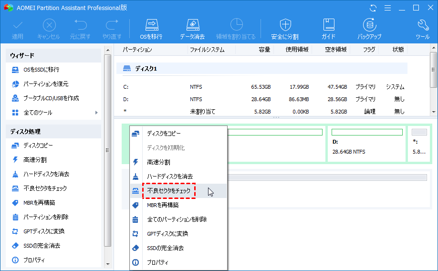Click the D: 28.64GB NTFS partition block

click(x=367, y=144)
